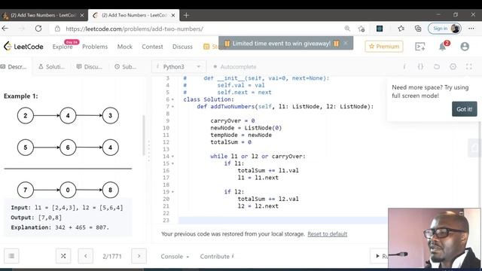Open the LeetCode user profile avatar
Image resolution: width=482 pixels, height=271 pixels.
(465, 47)
